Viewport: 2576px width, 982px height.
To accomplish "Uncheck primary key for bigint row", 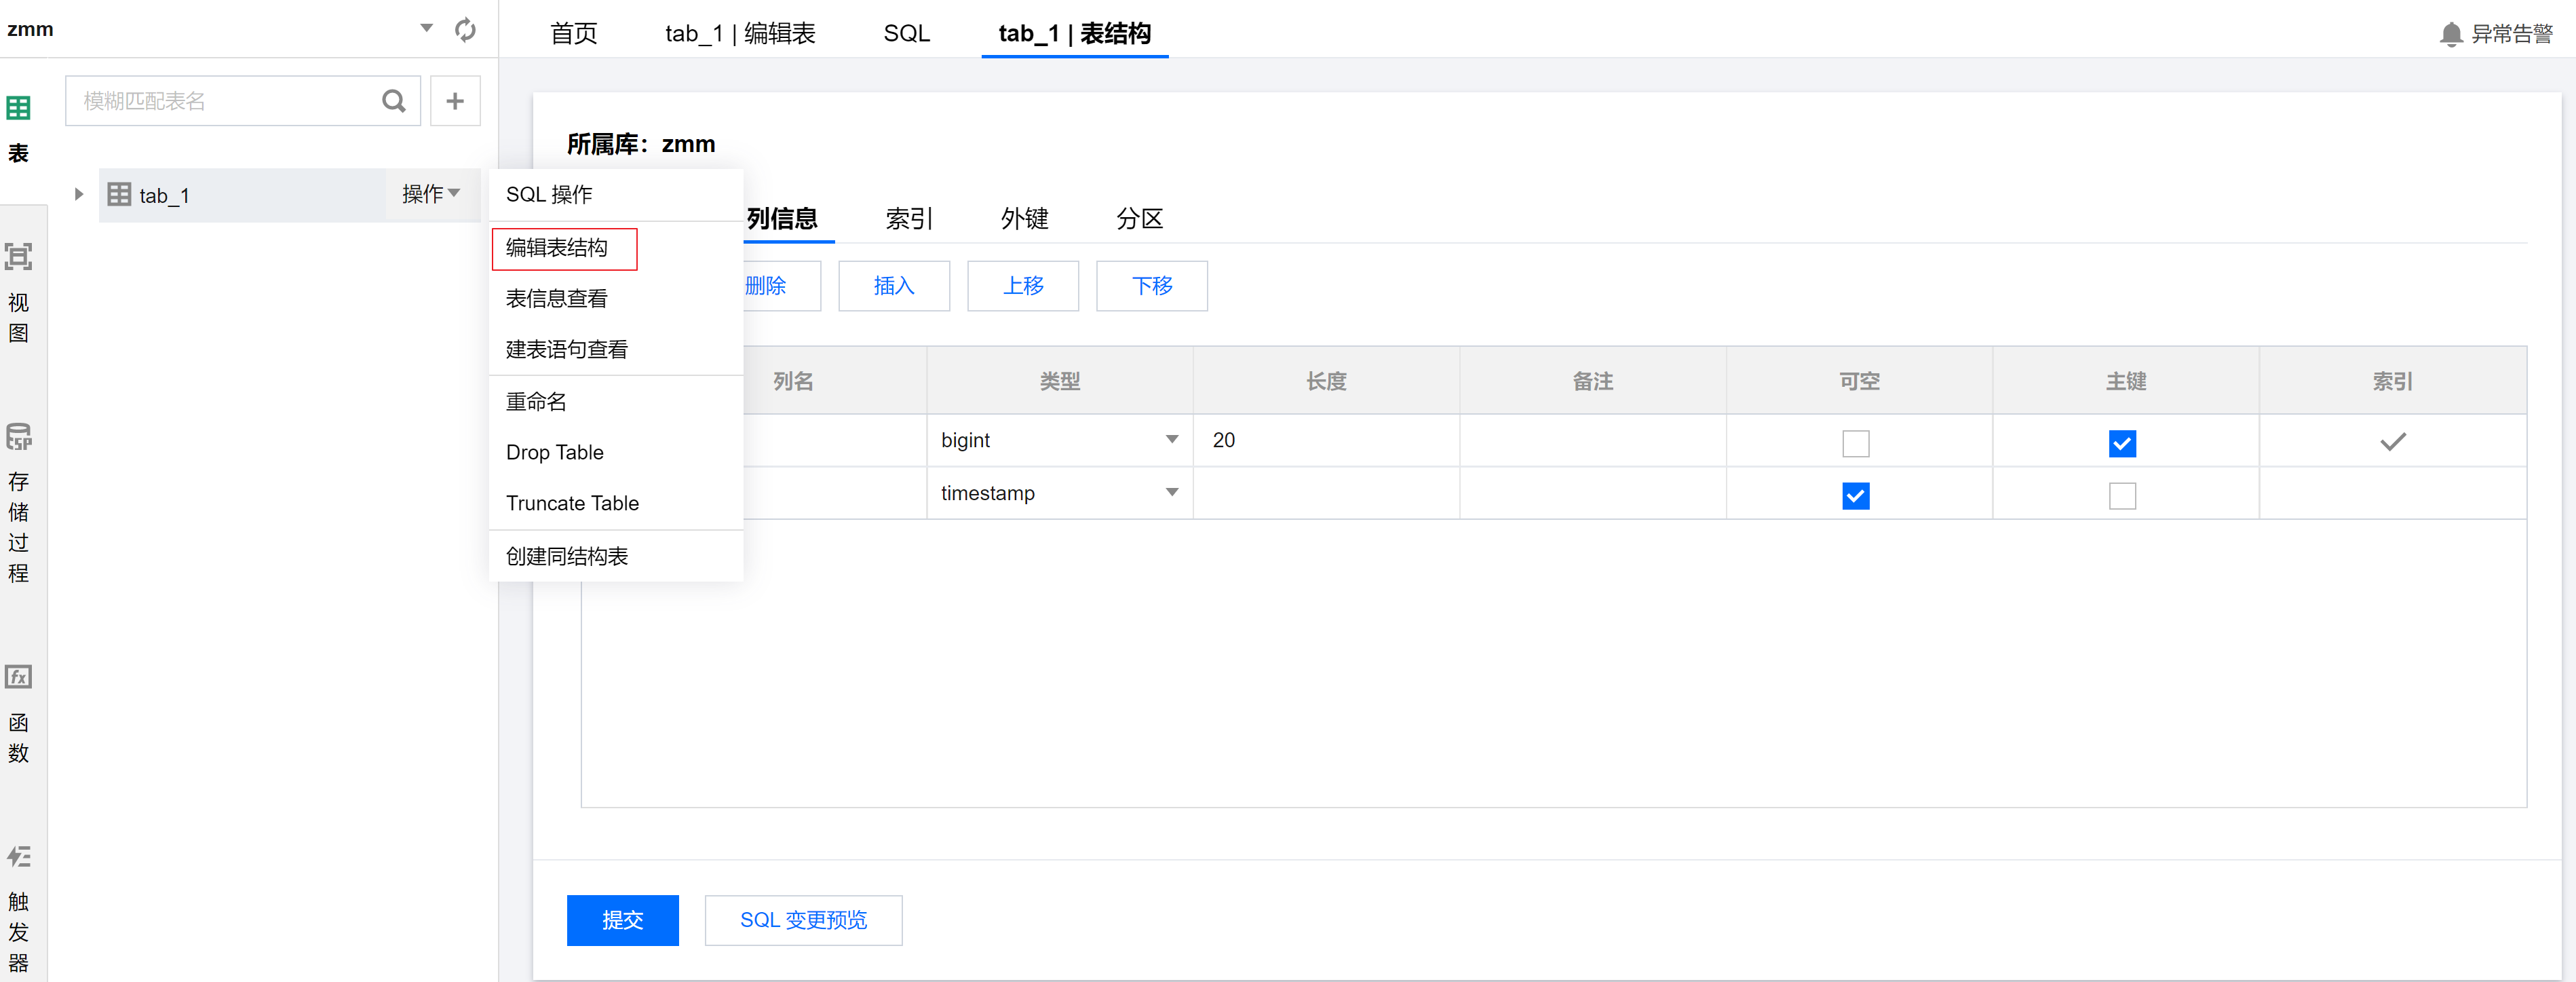I will pos(2121,443).
